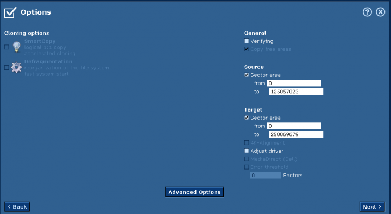Uncheck Target Sector area checkbox
391x214 pixels.
247,118
